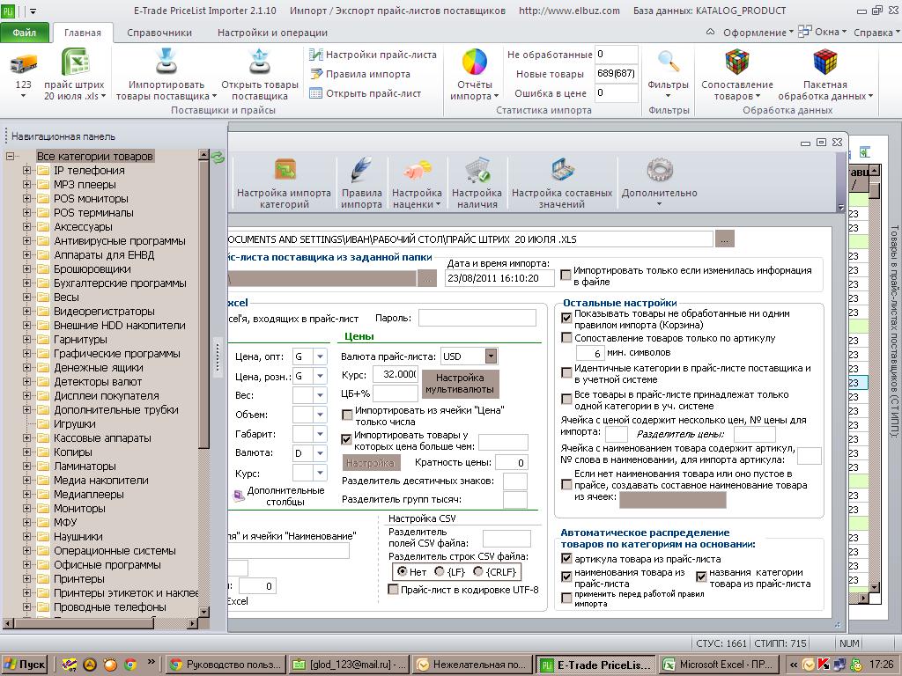Open the Файл menu tab
The width and height of the screenshot is (902, 676).
click(25, 33)
